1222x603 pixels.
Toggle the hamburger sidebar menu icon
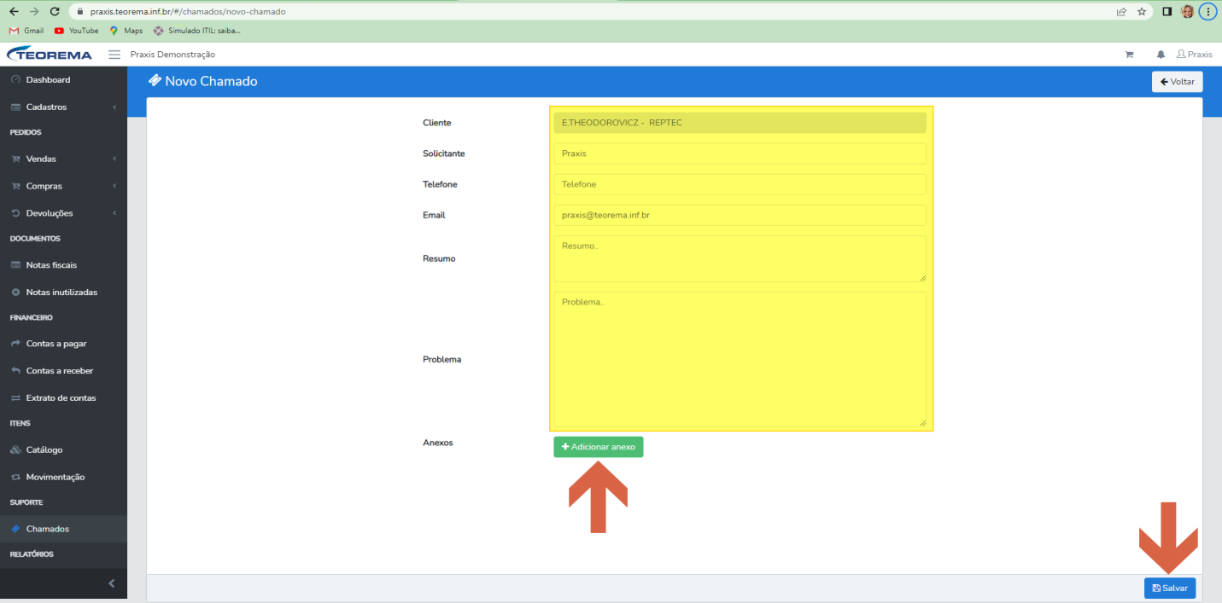coord(114,55)
